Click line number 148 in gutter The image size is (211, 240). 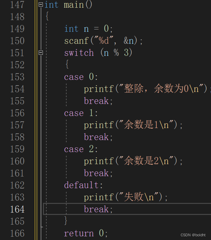click(x=17, y=17)
